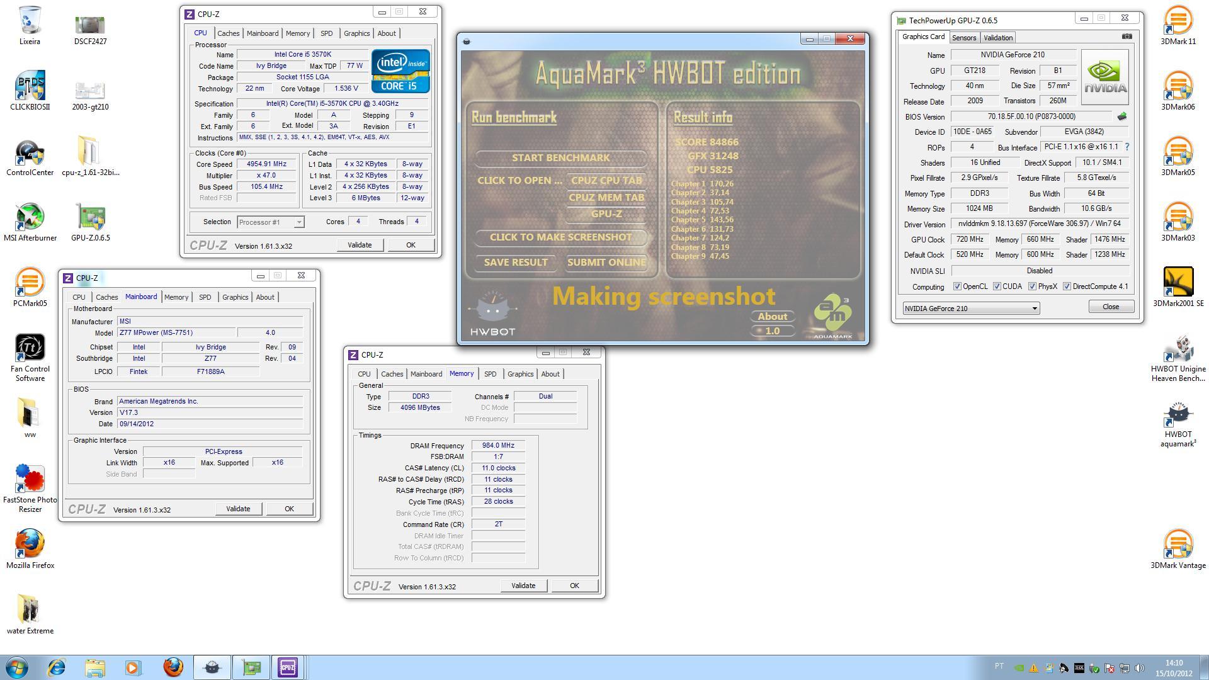Launch PCMark05 shortcut

(30, 288)
